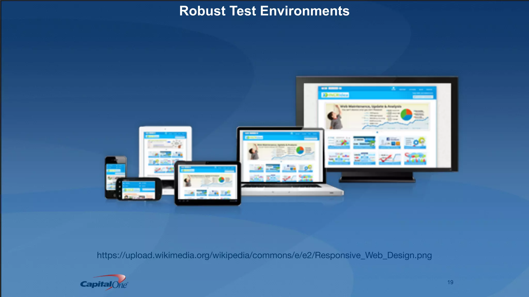Click the upright black smartphone
The width and height of the screenshot is (529, 297).
[x=115, y=170]
